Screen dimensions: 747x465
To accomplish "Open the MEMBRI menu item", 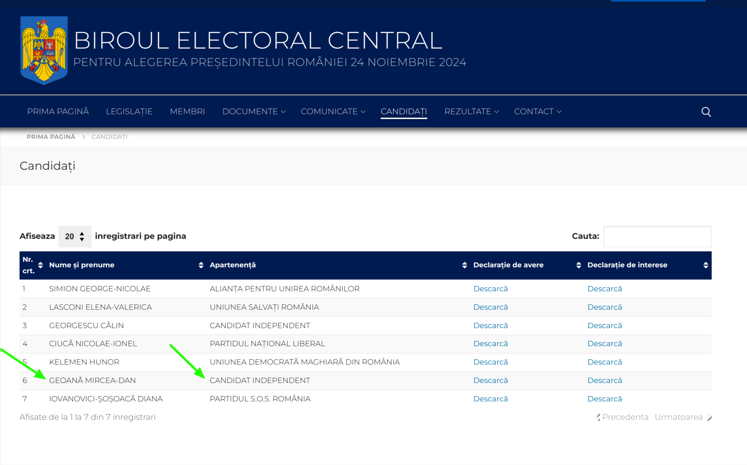I will click(187, 111).
